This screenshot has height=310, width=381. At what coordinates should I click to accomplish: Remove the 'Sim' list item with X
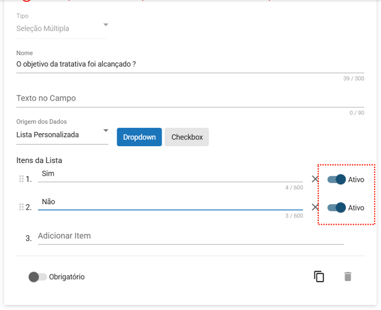(x=315, y=179)
